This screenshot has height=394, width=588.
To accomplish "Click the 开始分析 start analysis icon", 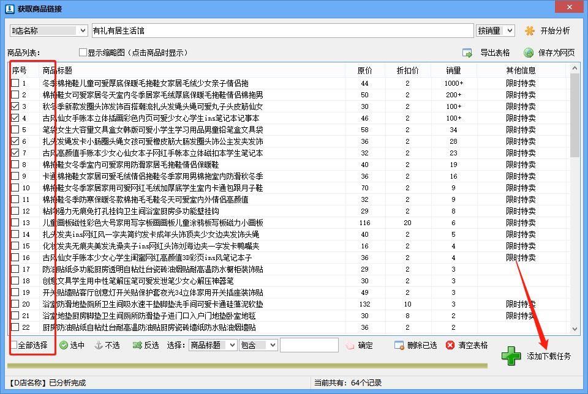I will [x=529, y=31].
